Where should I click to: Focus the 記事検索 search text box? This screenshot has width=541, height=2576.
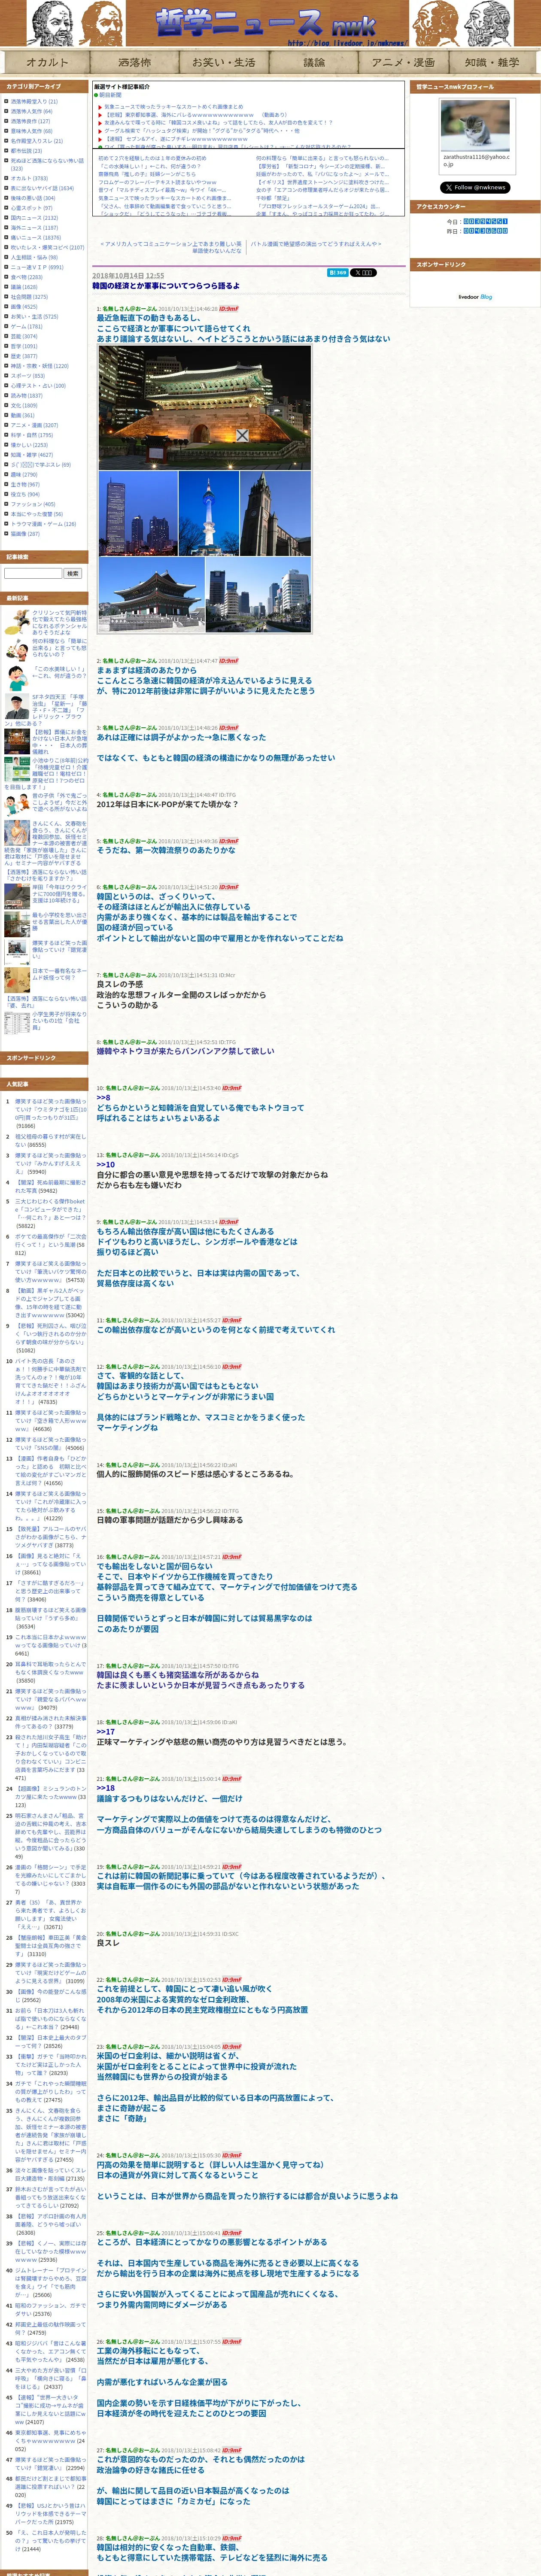click(x=33, y=573)
